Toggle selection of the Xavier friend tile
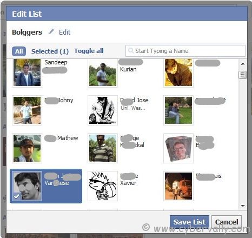 pos(121,186)
